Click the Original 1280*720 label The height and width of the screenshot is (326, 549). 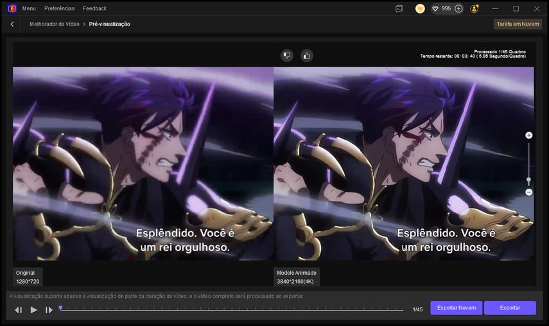tap(28, 277)
